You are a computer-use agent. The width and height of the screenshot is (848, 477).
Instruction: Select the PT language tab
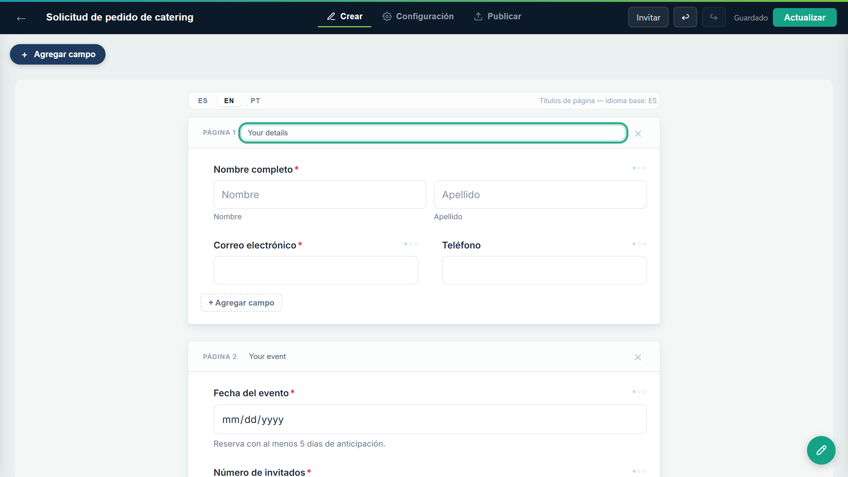pos(255,101)
